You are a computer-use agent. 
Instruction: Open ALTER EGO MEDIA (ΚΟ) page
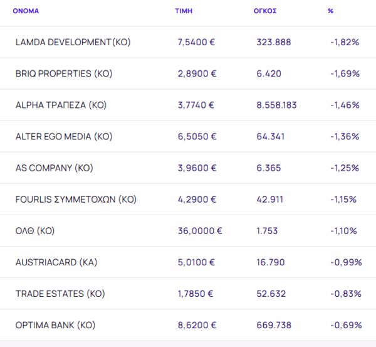tap(63, 136)
